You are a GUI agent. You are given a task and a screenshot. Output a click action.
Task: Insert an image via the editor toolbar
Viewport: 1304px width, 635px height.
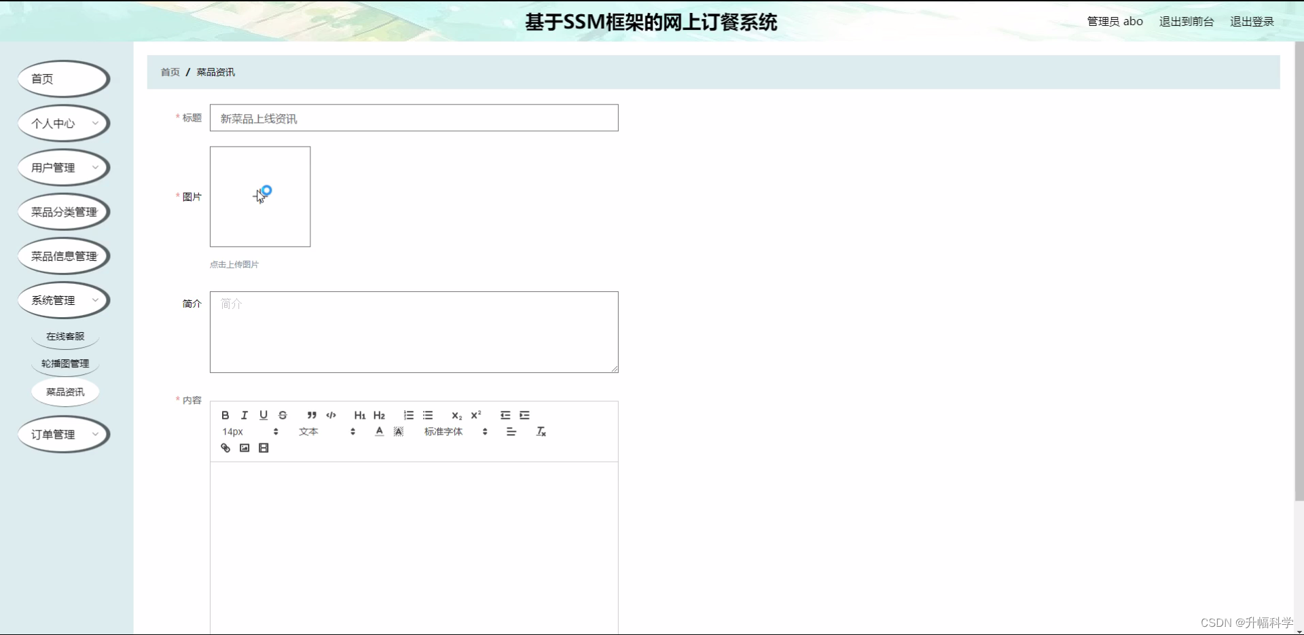coord(244,448)
